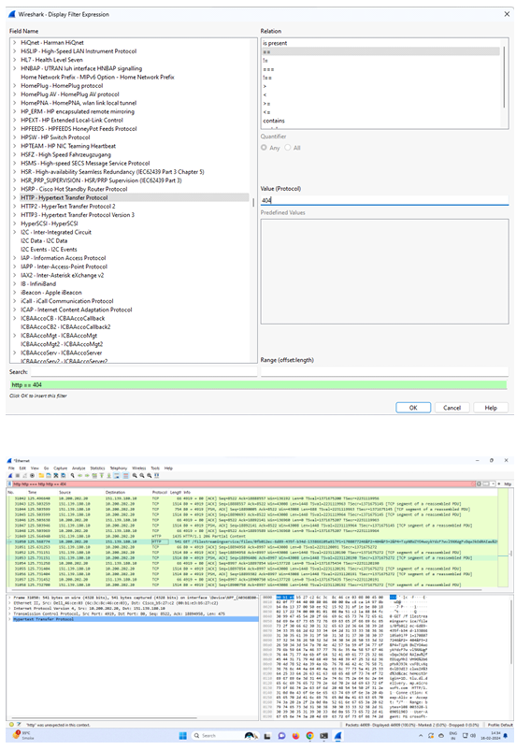Viewport: 516px width, 750px height.
Task: Expand the HTTP2 protocol tree row
Action: click(14, 206)
